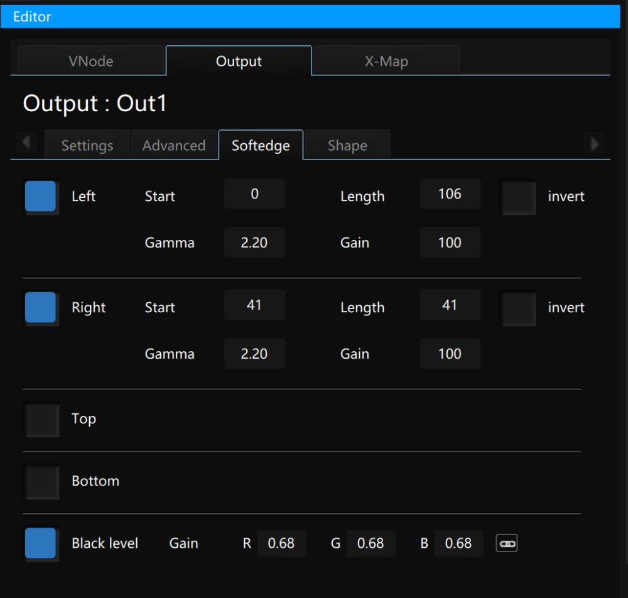Select the Output tab

click(239, 61)
